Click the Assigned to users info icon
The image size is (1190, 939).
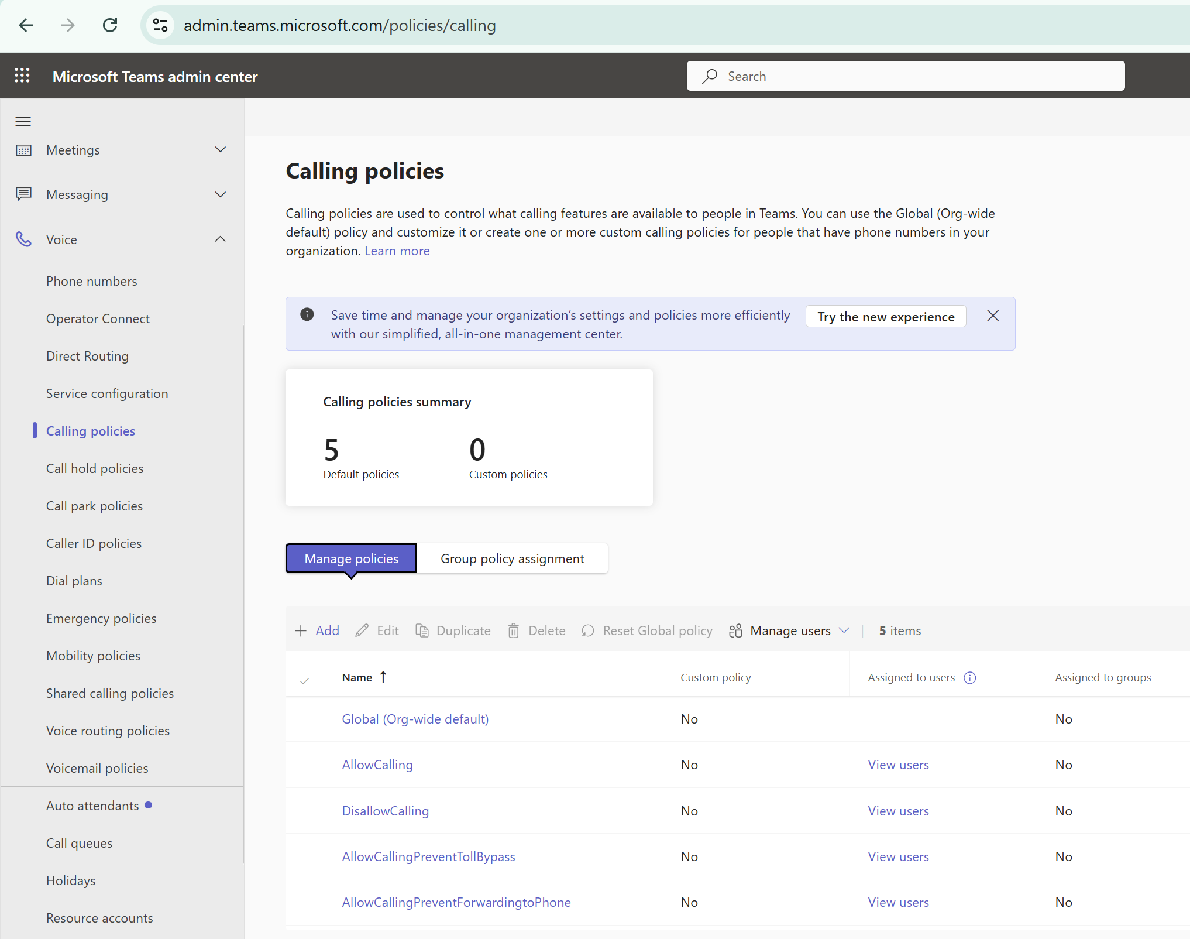pos(970,677)
